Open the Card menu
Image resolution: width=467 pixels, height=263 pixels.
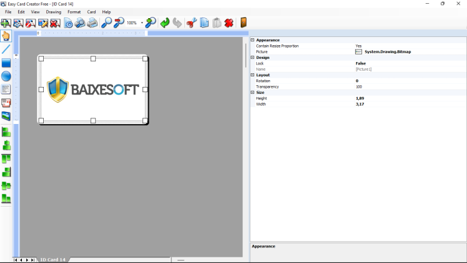point(91,12)
